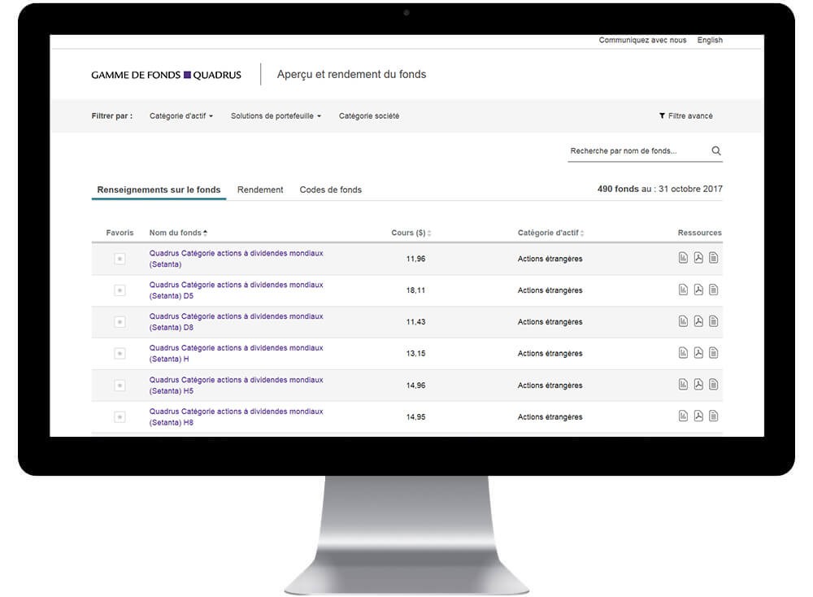Click the 490 fonds au 31 octobre 2017 text
The height and width of the screenshot is (597, 813).
click(x=659, y=190)
